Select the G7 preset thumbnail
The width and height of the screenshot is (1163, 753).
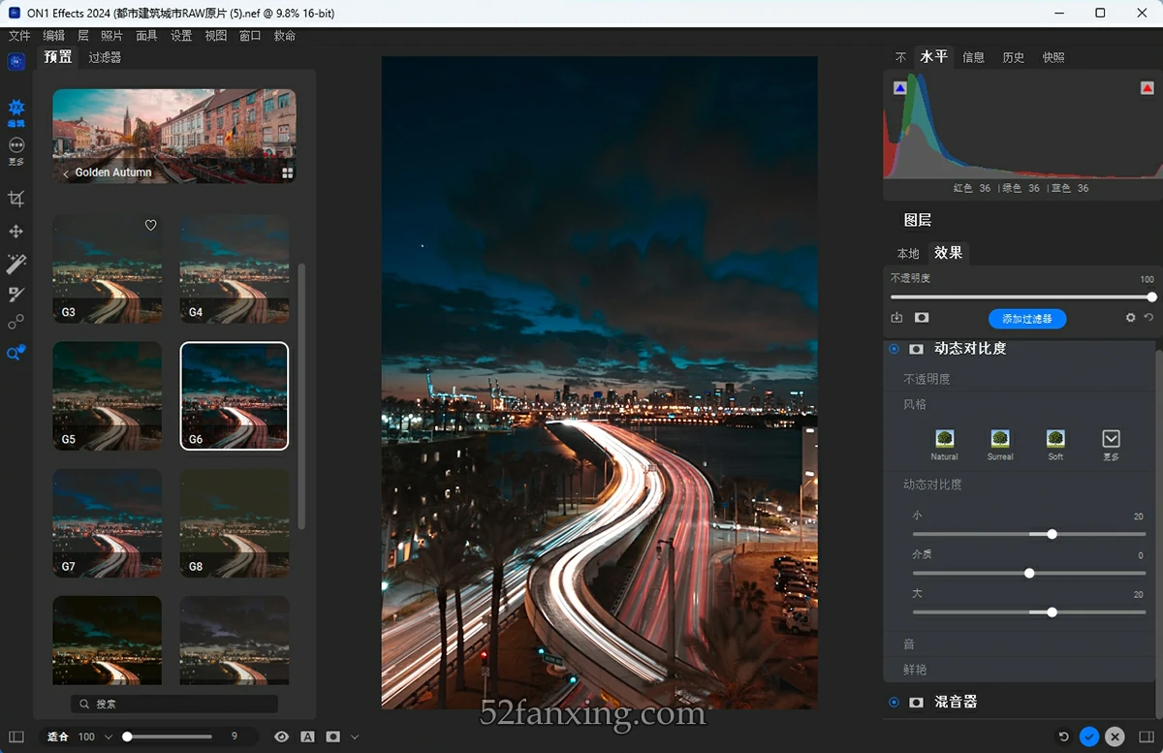(x=107, y=523)
